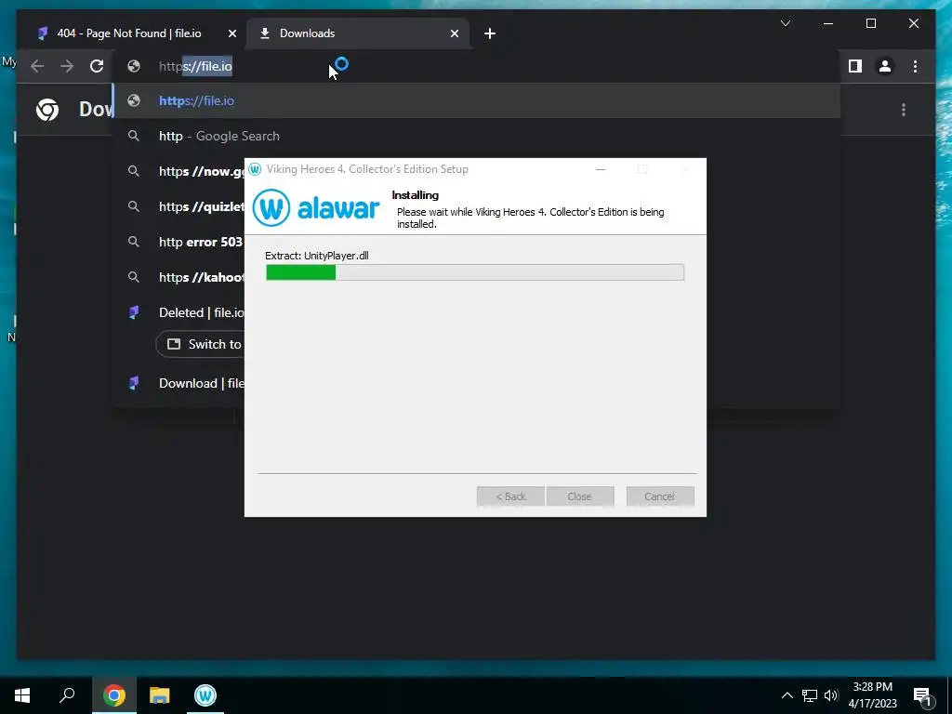Click the 'Extract: UnityPlayer.dll' status text
The width and height of the screenshot is (952, 714).
[317, 256]
